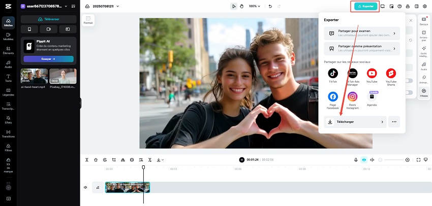This screenshot has height=206, width=432.
Task: Open more export options ellipsis button
Action: point(394,122)
